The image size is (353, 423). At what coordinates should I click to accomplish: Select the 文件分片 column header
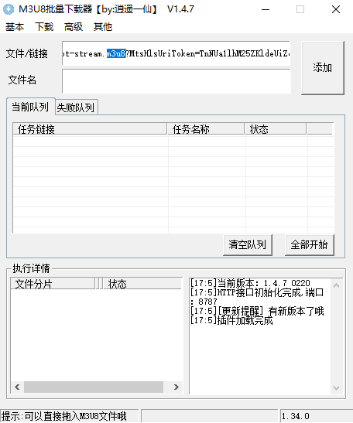(53, 284)
